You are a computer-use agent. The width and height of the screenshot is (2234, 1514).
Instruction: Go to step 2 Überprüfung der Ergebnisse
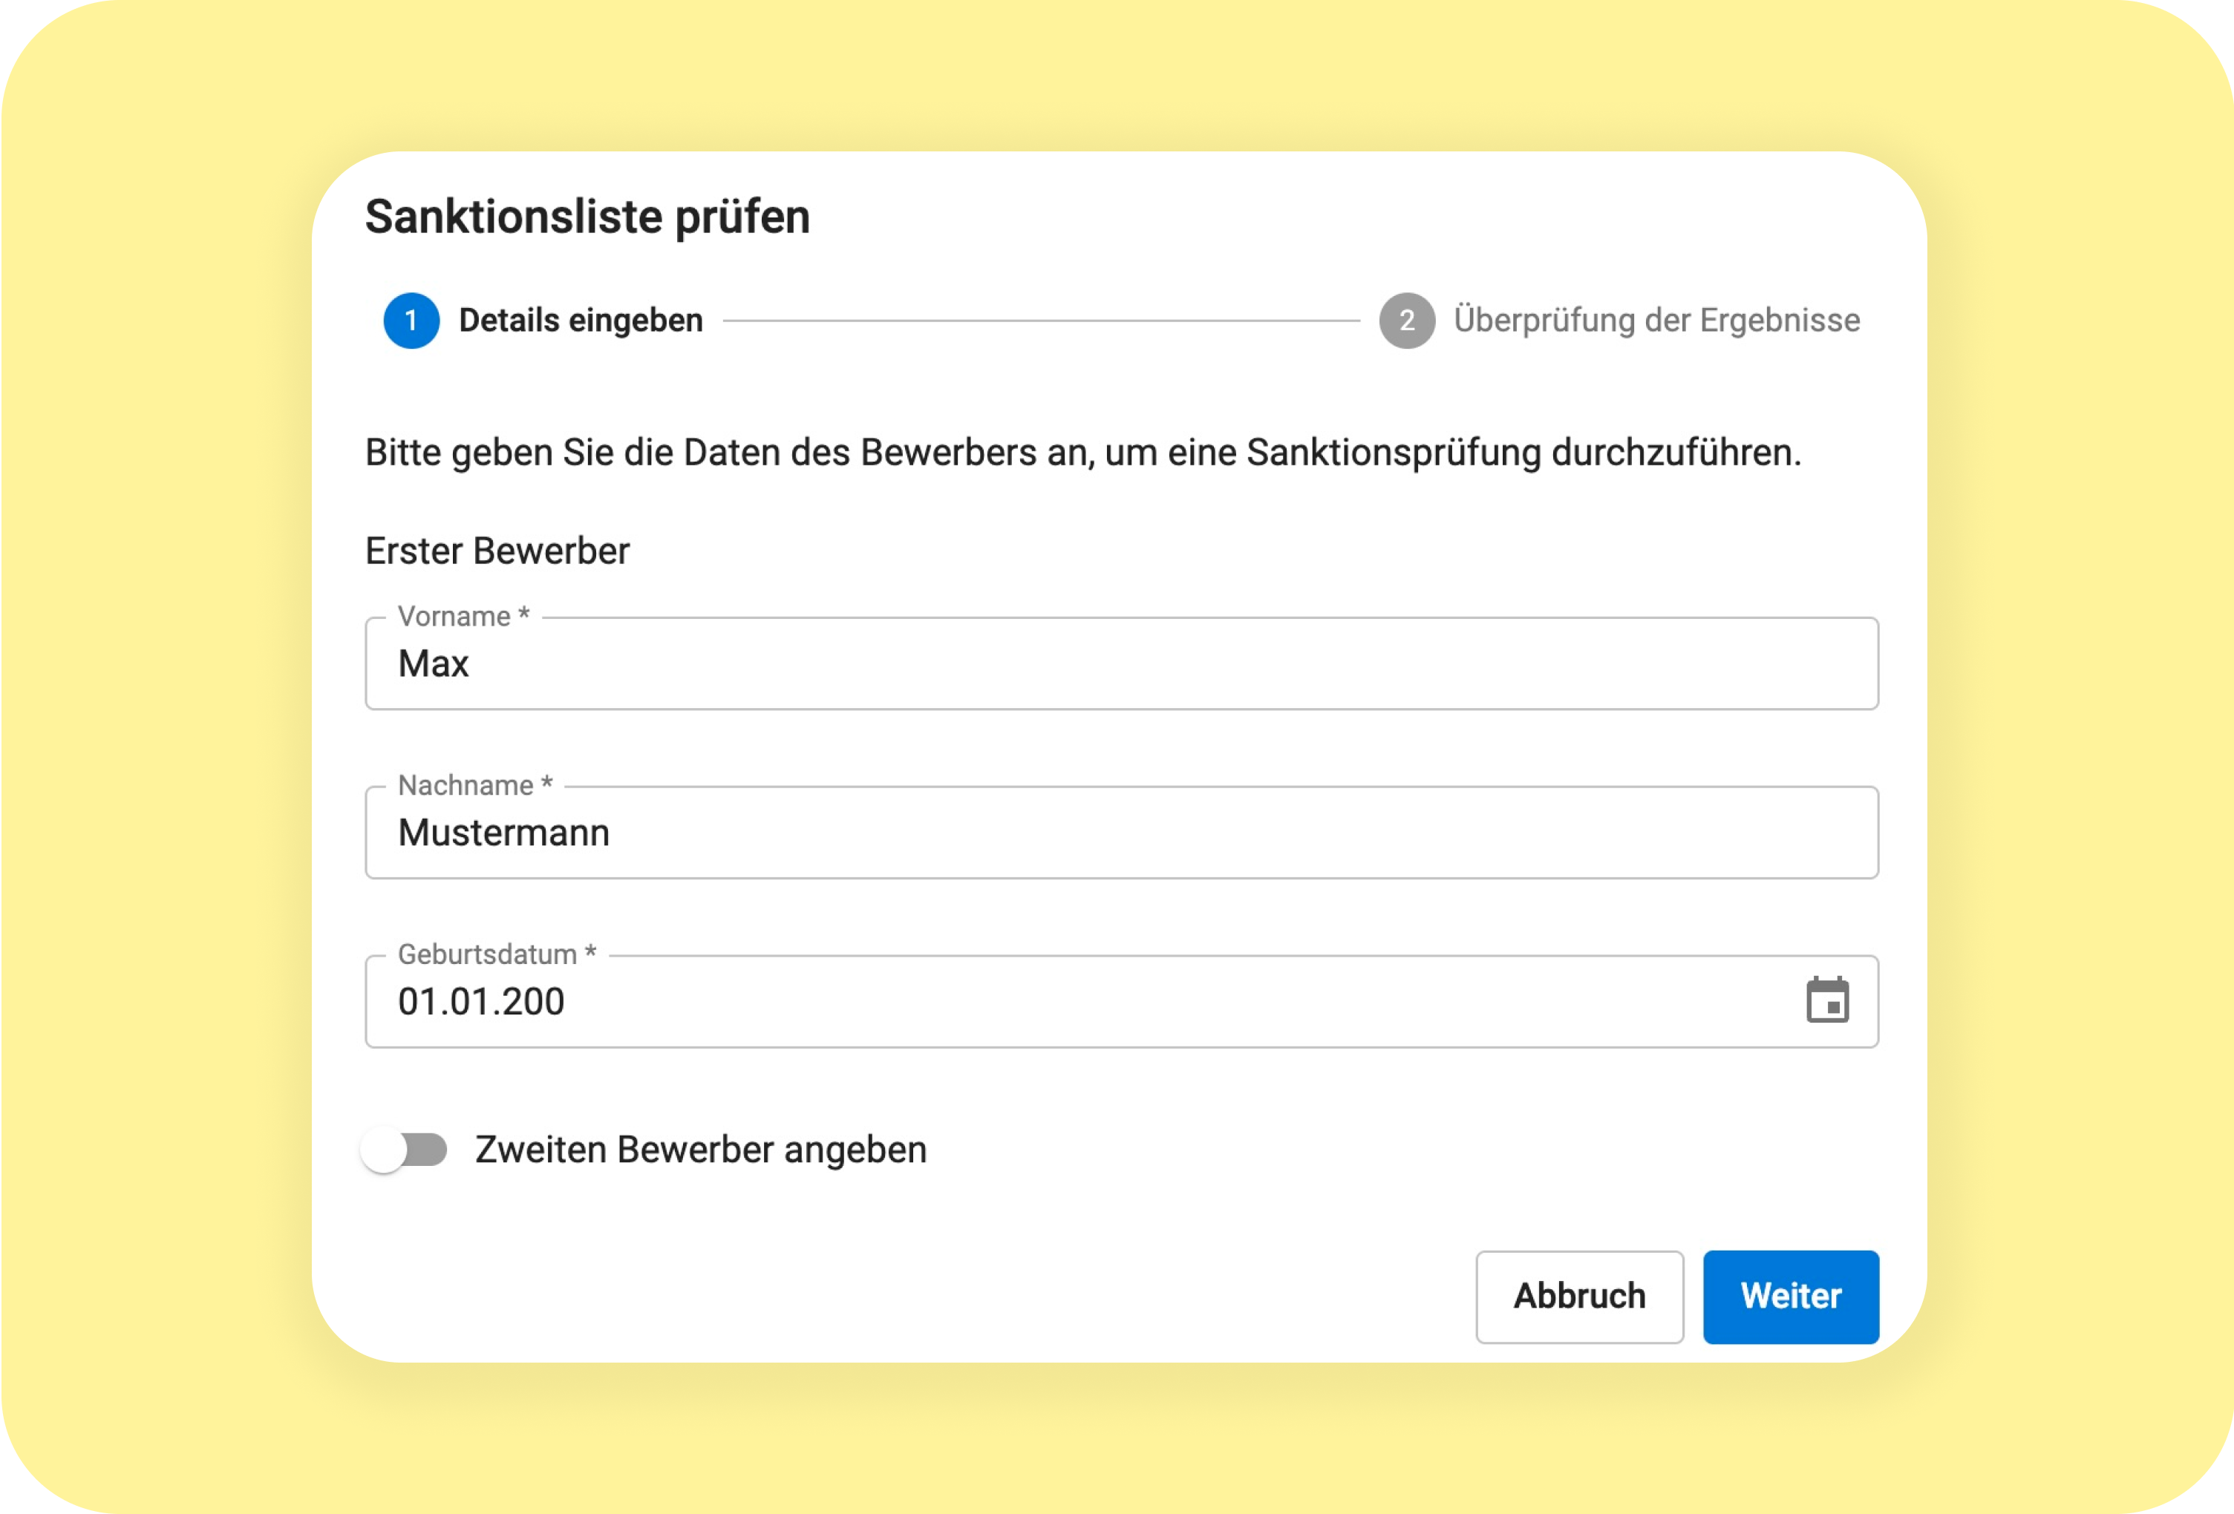click(1620, 321)
